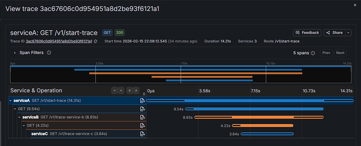
Task: Click the Trace ID link
Action: click(x=59, y=41)
